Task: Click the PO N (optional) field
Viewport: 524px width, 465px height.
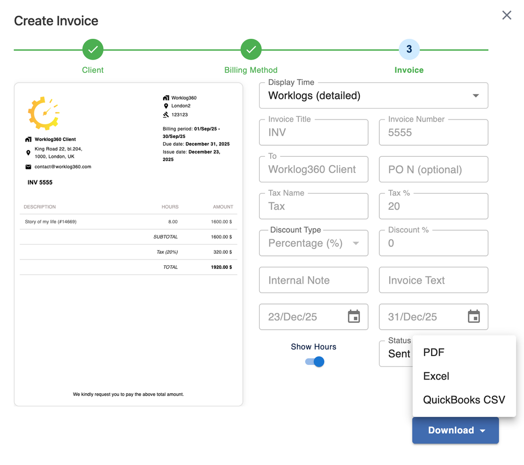Action: click(x=433, y=169)
